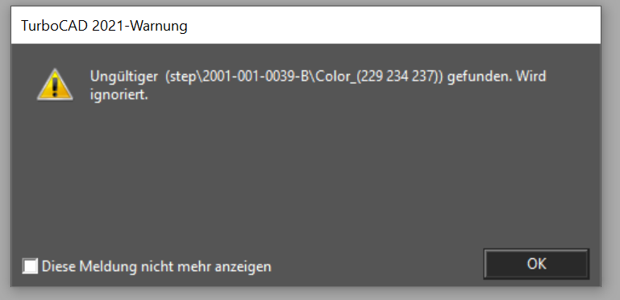Click the "TurboCAD 2021-Warnung" title bar text
620x300 pixels.
click(104, 26)
